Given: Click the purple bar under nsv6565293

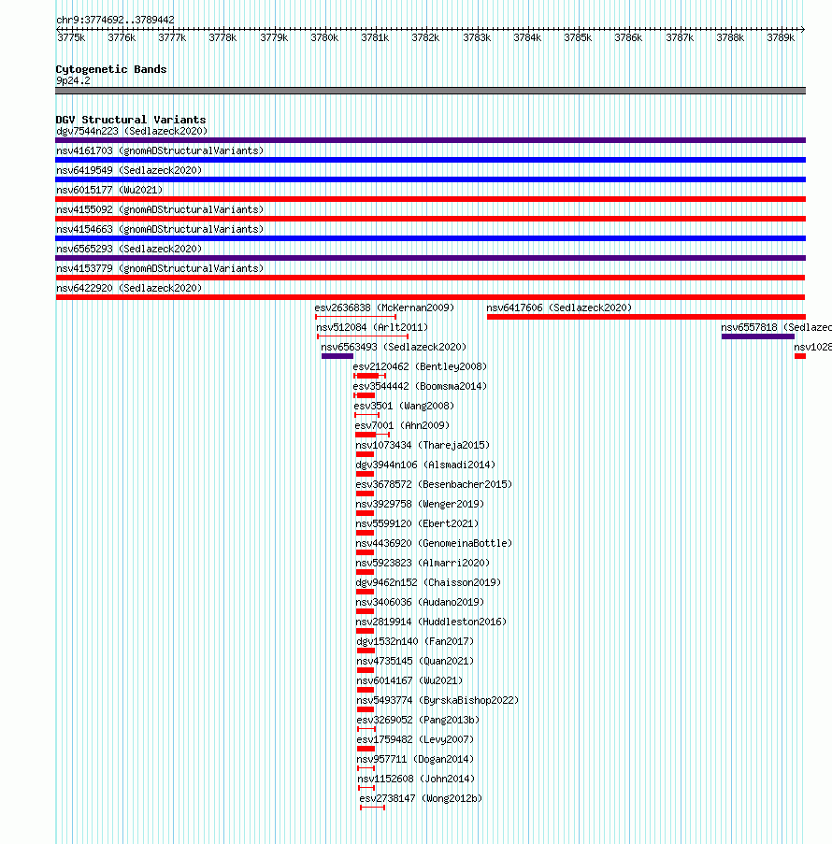Looking at the screenshot, I should 430,258.
